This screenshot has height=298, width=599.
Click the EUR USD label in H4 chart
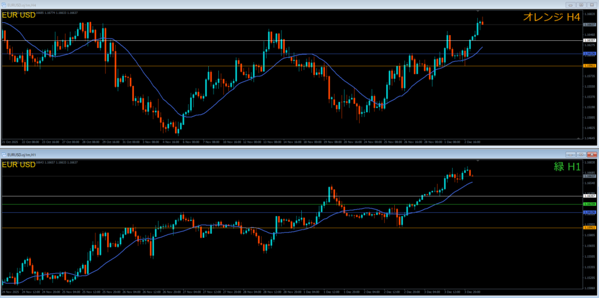coord(19,15)
